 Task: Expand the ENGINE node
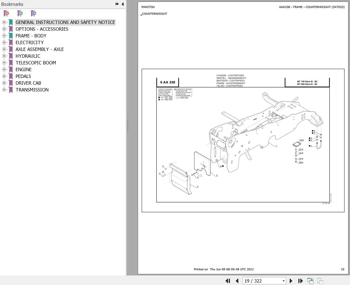pyautogui.click(x=4, y=69)
